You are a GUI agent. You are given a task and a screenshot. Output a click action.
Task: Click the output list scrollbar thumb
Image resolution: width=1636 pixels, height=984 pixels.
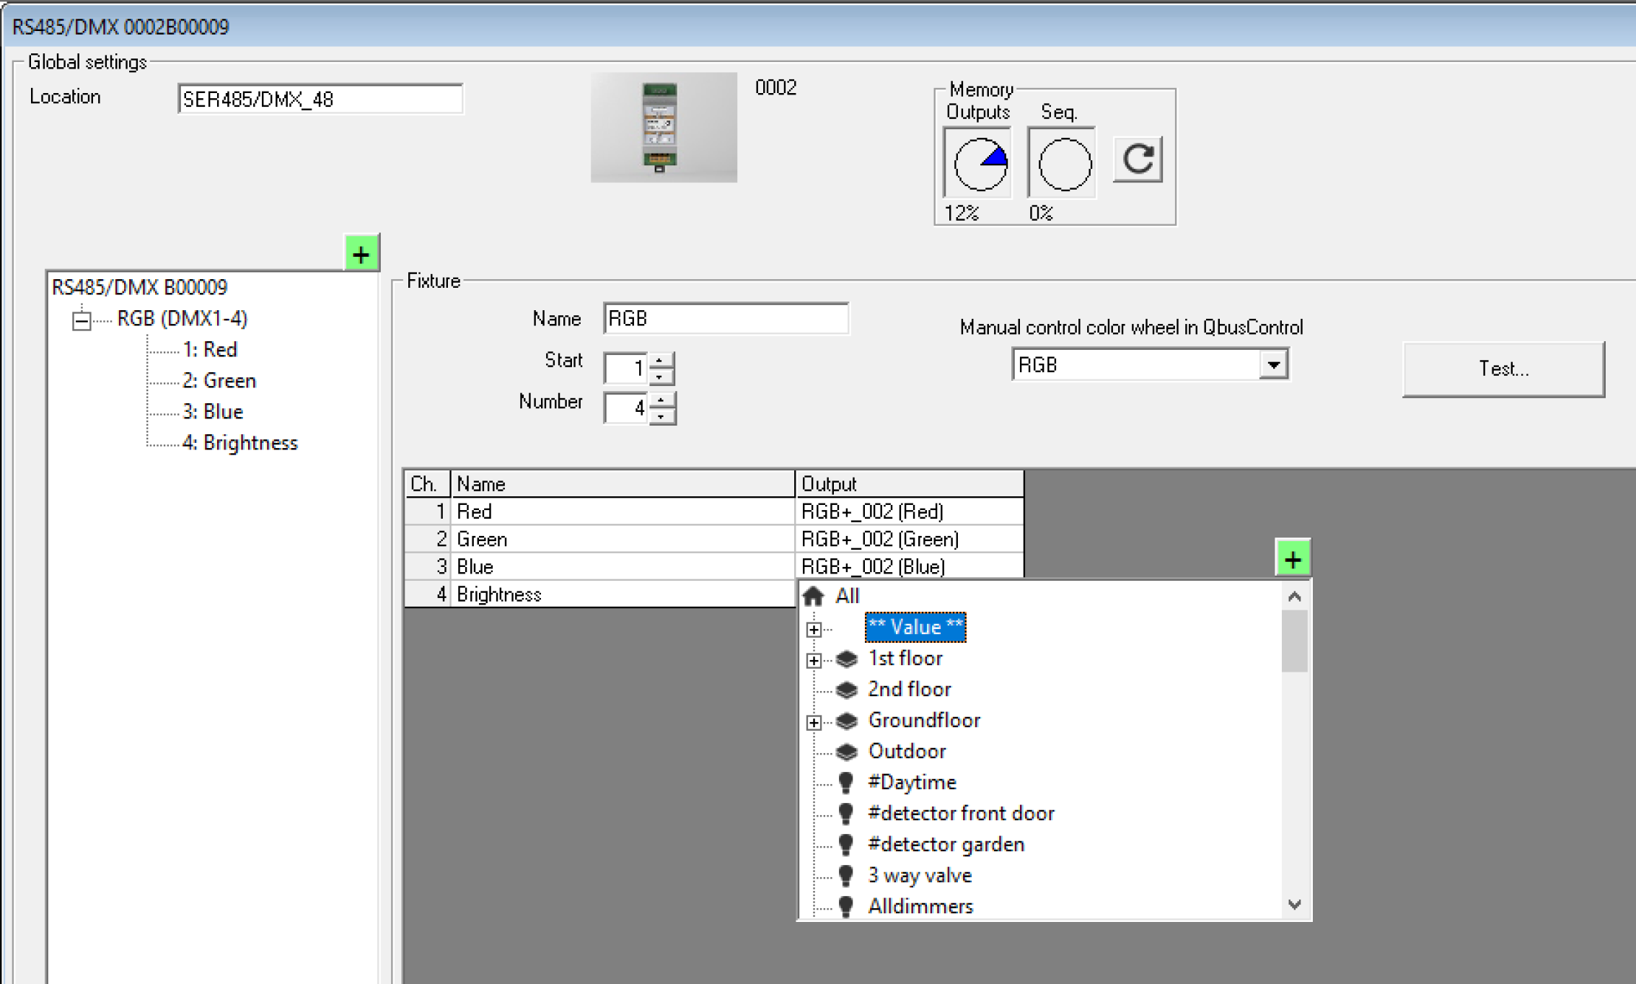(1295, 641)
